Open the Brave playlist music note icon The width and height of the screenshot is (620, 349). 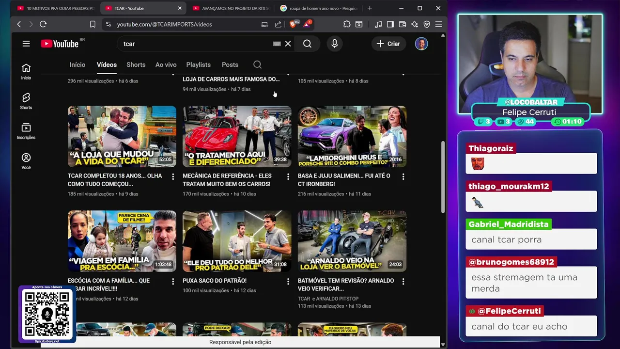tap(378, 24)
